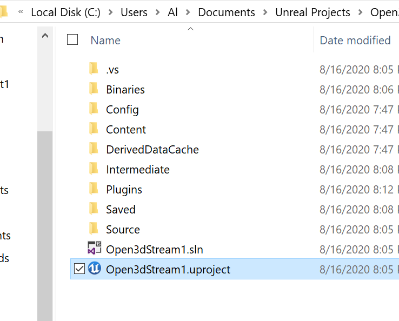The height and width of the screenshot is (321, 399).
Task: Expand the chevron after Local Disk (C:)
Action: coord(110,12)
